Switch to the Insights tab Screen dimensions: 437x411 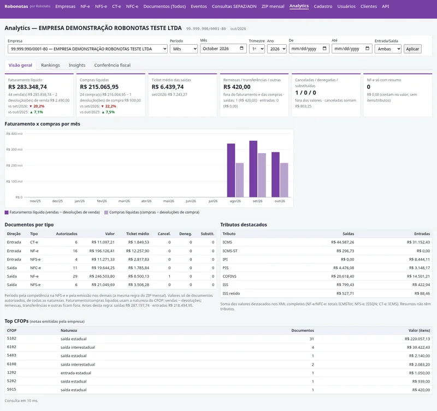click(x=77, y=65)
